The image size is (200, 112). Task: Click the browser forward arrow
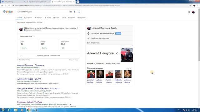(x=6, y=6)
